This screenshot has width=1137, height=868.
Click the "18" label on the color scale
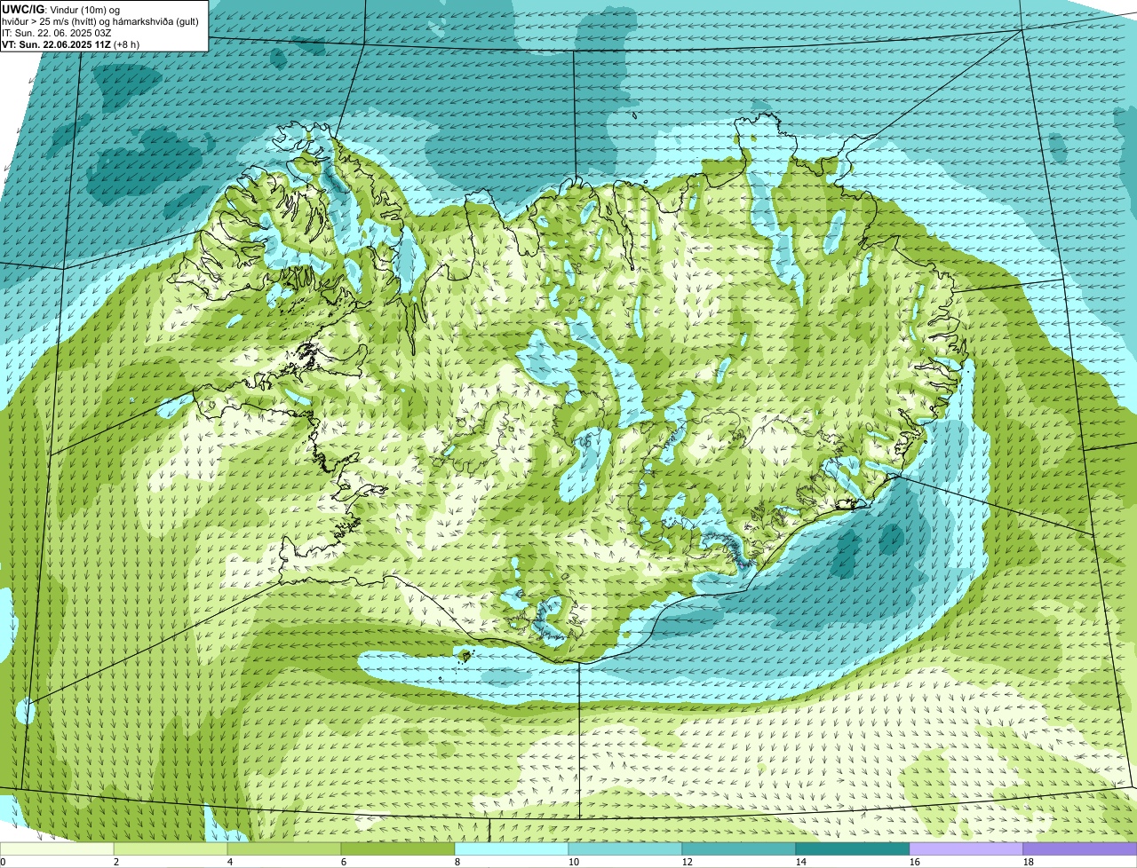point(1029,862)
